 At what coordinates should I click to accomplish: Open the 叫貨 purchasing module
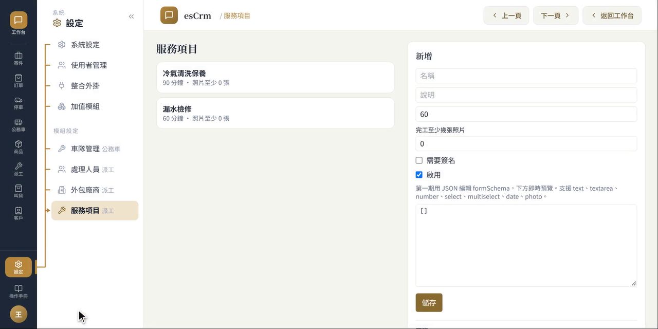[x=19, y=191]
